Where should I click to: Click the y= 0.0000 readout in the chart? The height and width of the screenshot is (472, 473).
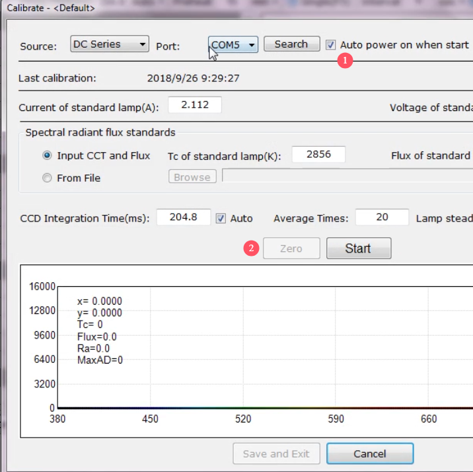[100, 313]
